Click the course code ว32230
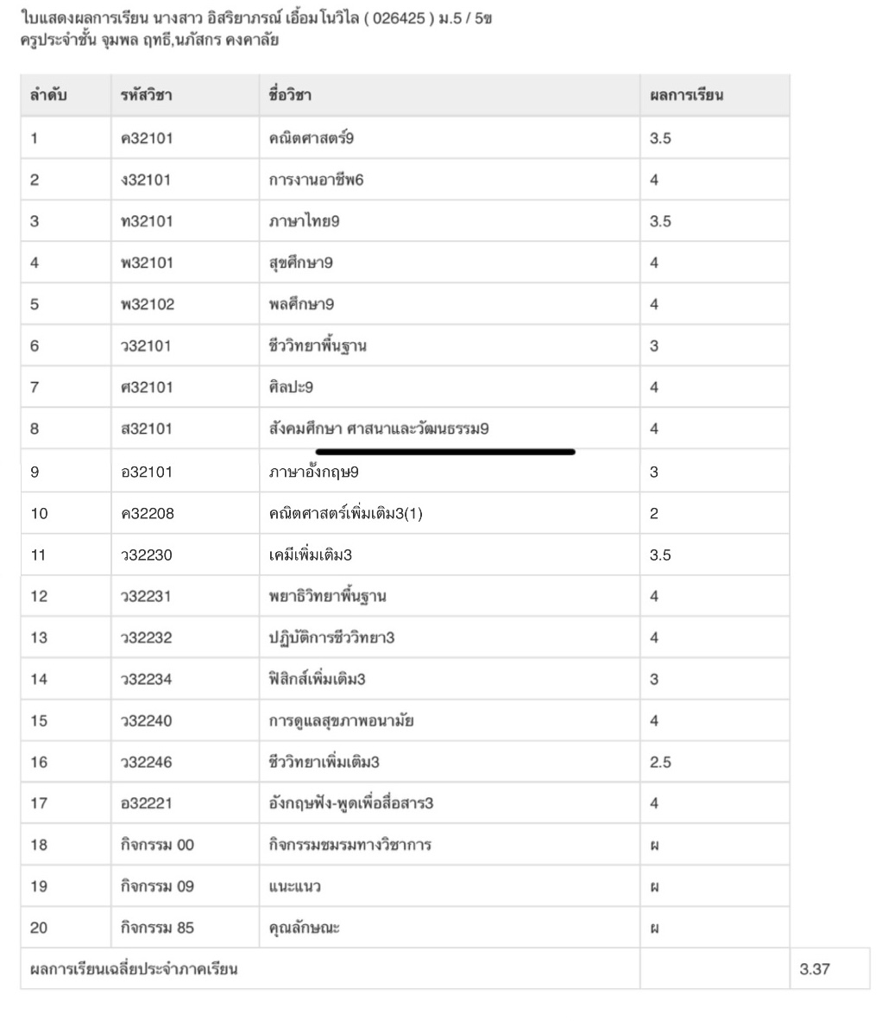Image resolution: width=882 pixels, height=1021 pixels. coord(147,555)
